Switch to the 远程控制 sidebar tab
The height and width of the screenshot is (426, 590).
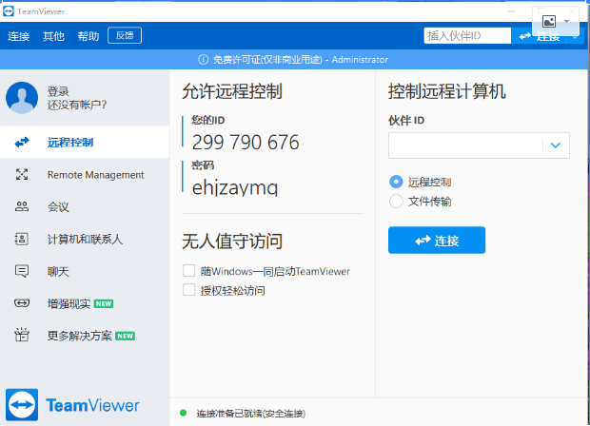click(85, 142)
